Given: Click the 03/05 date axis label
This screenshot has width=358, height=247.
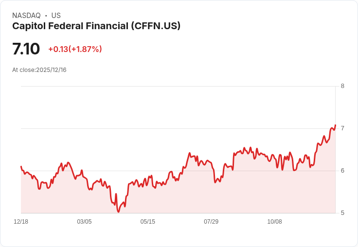Looking at the screenshot, I should pos(84,222).
